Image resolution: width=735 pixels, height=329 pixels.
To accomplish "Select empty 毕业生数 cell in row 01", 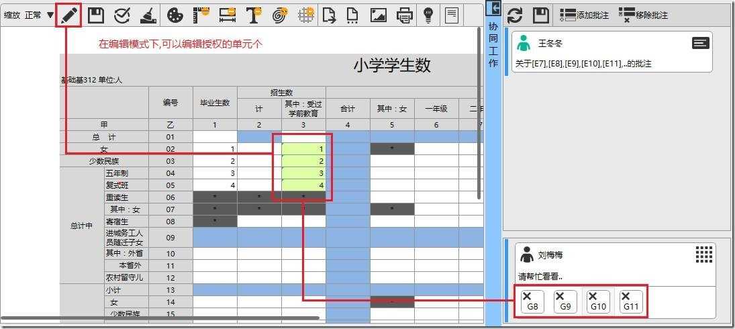I will [x=215, y=137].
